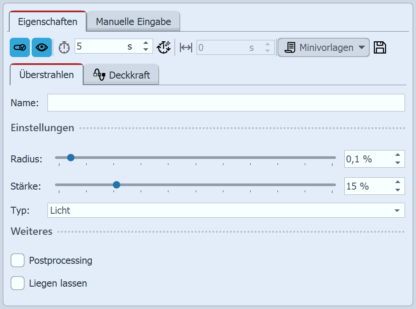Click the save floppy disk icon

[380, 47]
